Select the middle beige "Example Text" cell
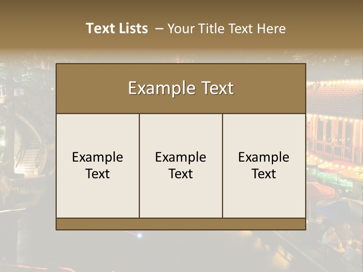 [181, 165]
